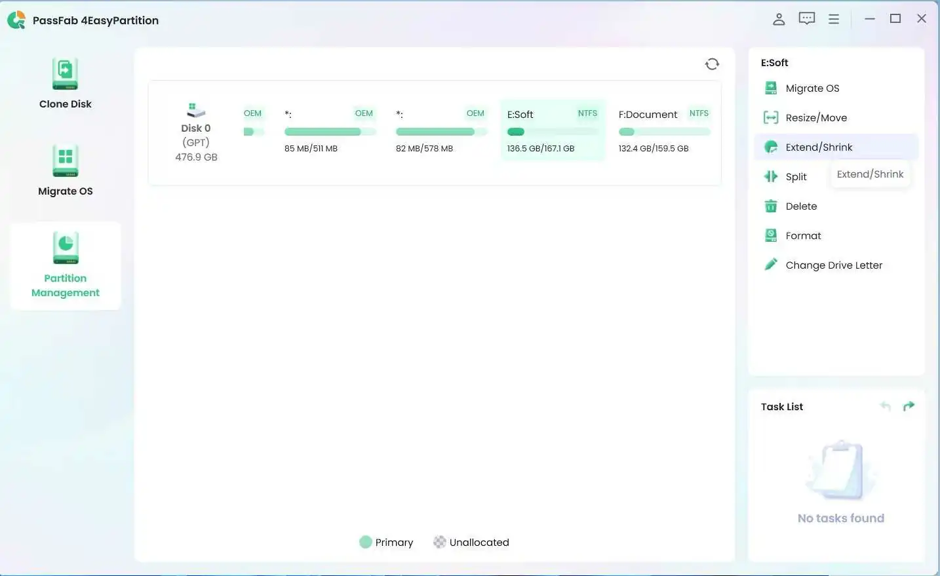940x576 pixels.
Task: Click the Change Drive Letter pencil icon
Action: [771, 265]
